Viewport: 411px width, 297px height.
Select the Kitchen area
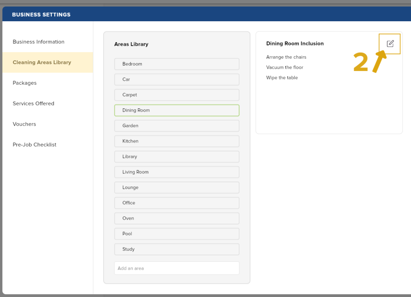click(177, 141)
